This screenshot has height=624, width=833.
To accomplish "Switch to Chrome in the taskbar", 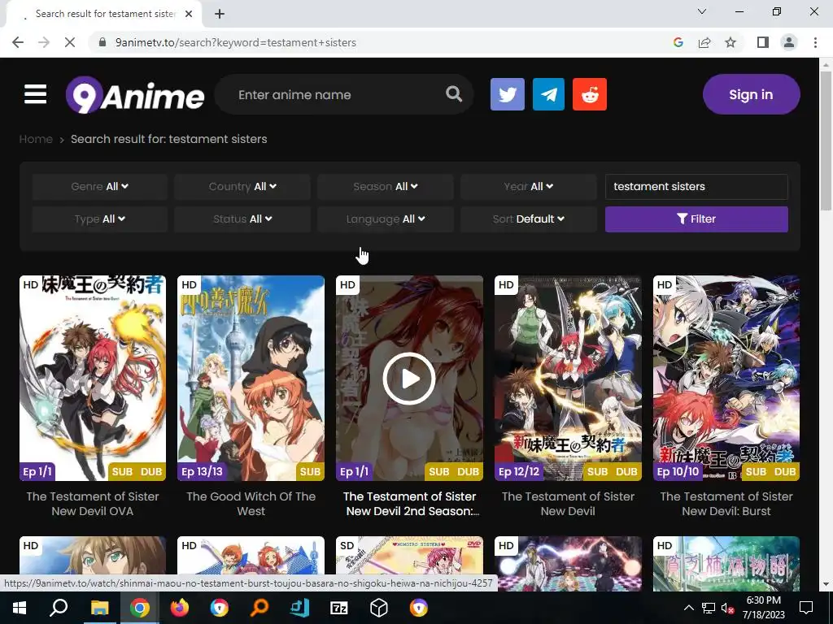I will click(x=140, y=608).
